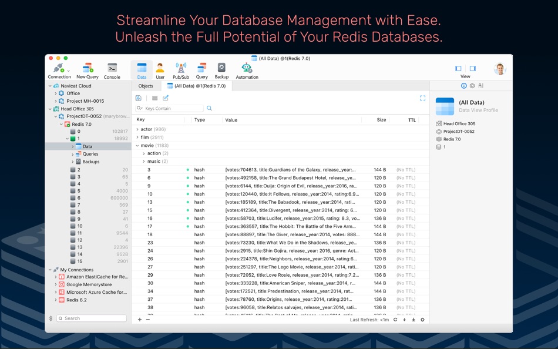This screenshot has width=558, height=349.
Task: Open Connection dropdown arrow
Action: (68, 71)
